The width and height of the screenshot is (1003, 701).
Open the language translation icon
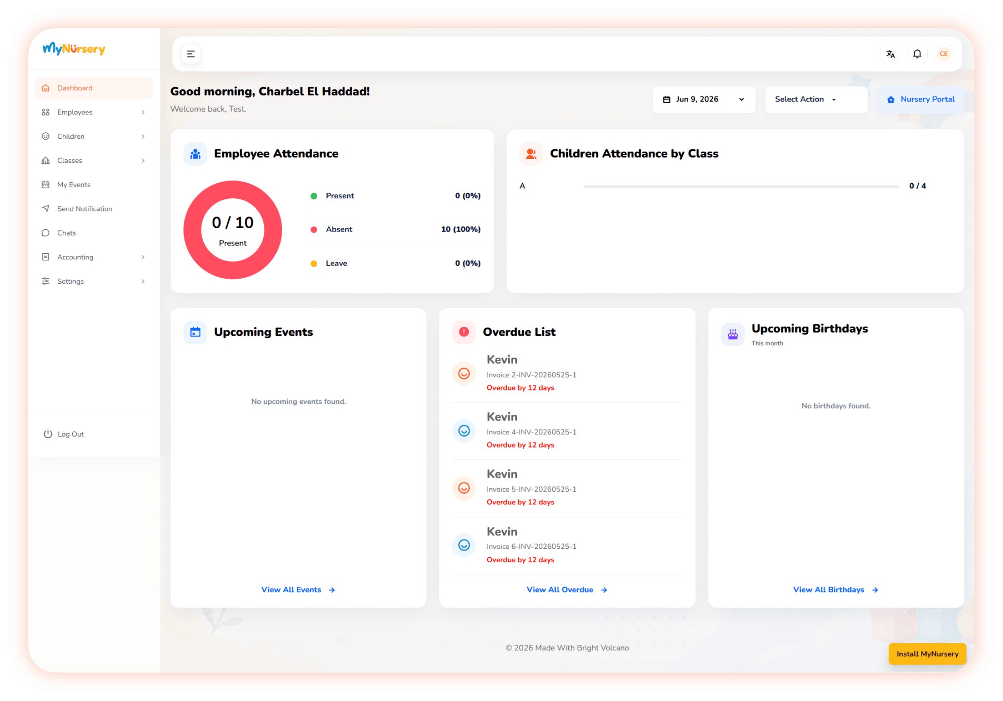pos(890,54)
